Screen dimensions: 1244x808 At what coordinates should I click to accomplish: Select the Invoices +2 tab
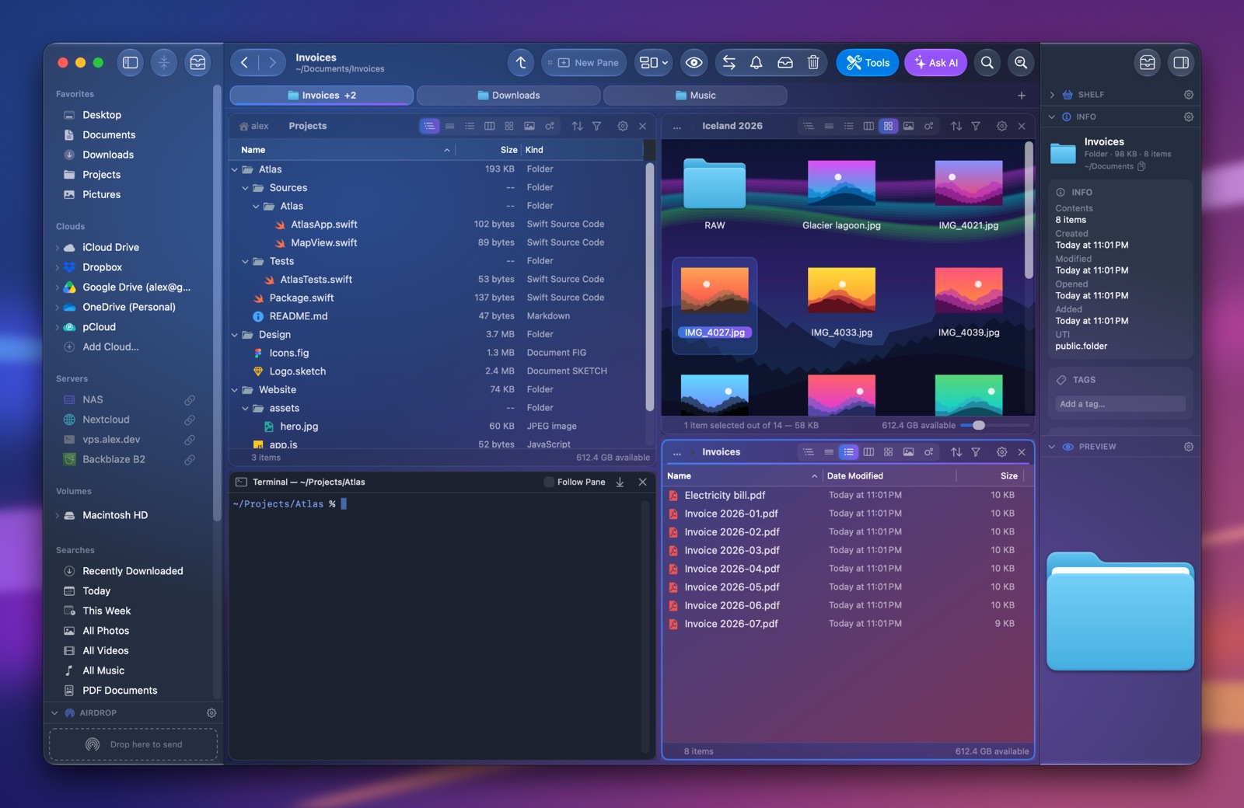[x=322, y=96]
